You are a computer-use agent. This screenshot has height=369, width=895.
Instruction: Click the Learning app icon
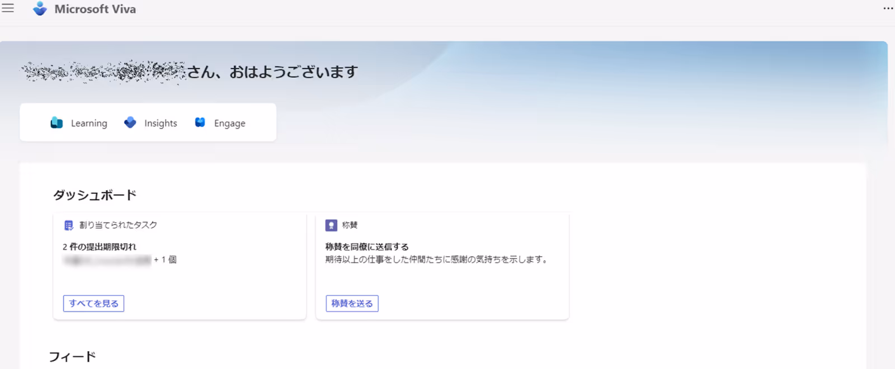tap(56, 122)
